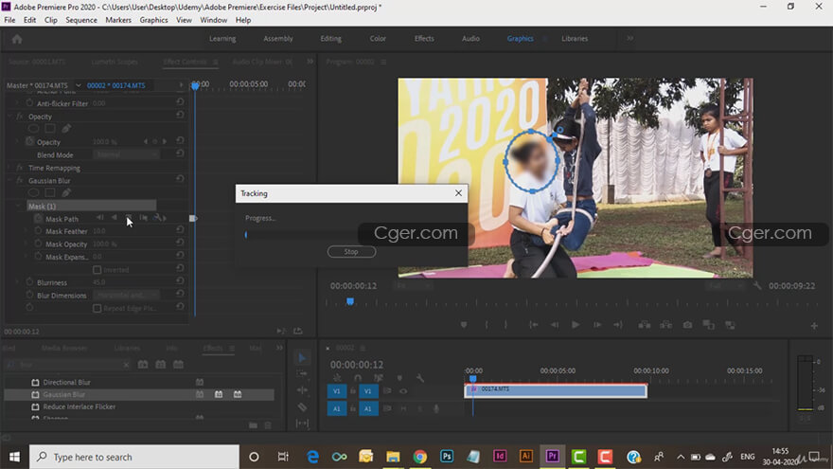The image size is (833, 469).
Task: Expand the Blurriness property
Action: (x=18, y=282)
